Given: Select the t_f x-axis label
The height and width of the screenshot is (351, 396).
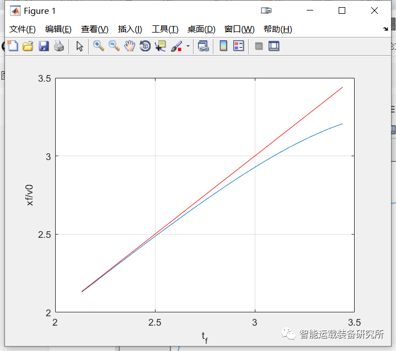Looking at the screenshot, I should (205, 338).
